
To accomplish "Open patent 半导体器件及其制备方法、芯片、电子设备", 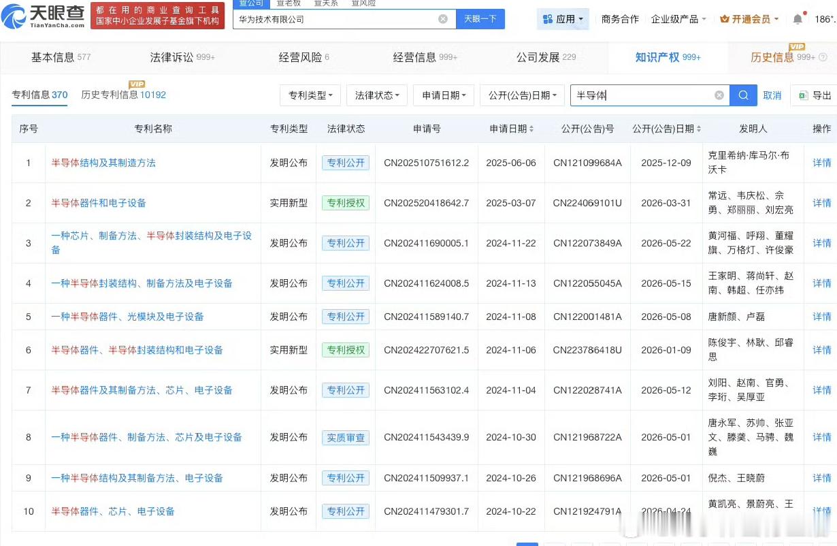I will (142, 390).
